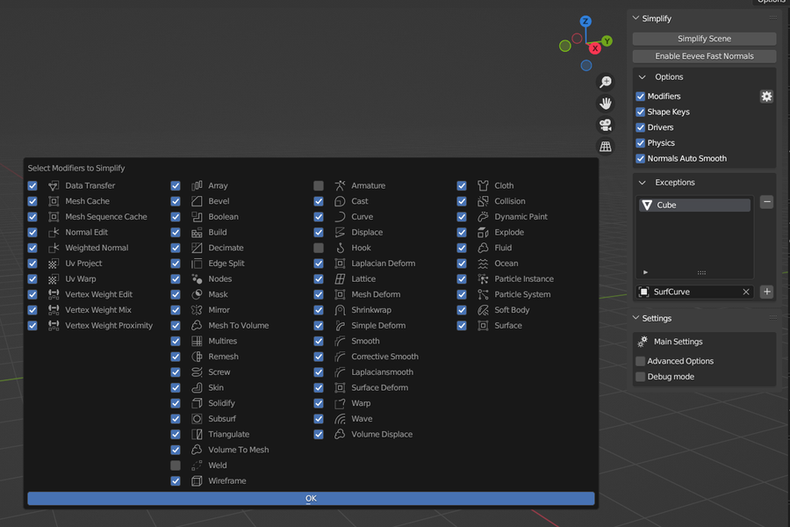This screenshot has width=790, height=527.
Task: Collapse the Simplify panel
Action: (x=636, y=18)
